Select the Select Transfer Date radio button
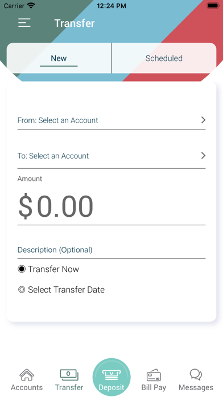 (22, 289)
